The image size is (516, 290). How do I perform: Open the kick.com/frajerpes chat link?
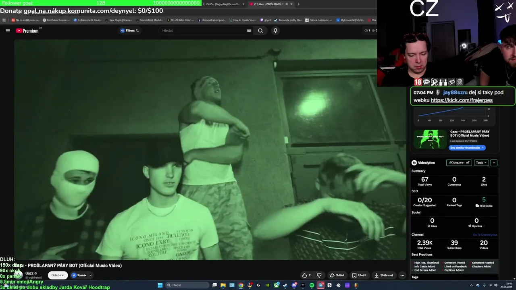click(x=462, y=100)
